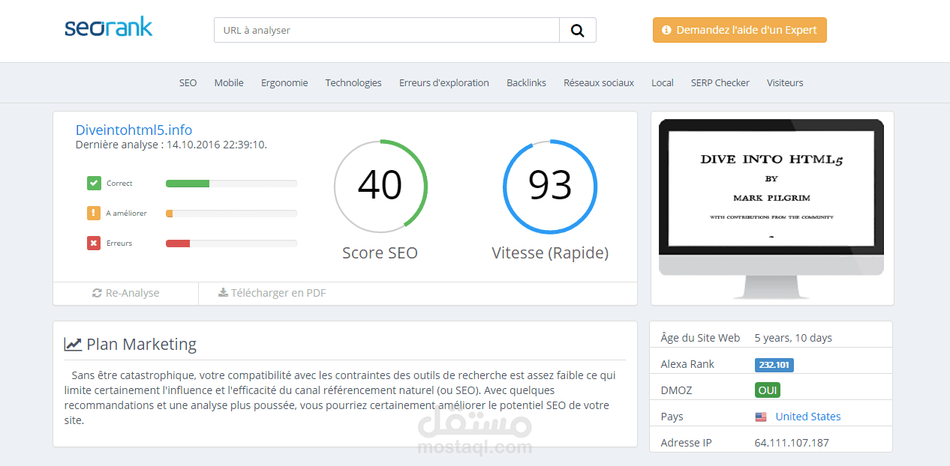
Task: Select the IP address 64.111.107.187
Action: [x=792, y=443]
